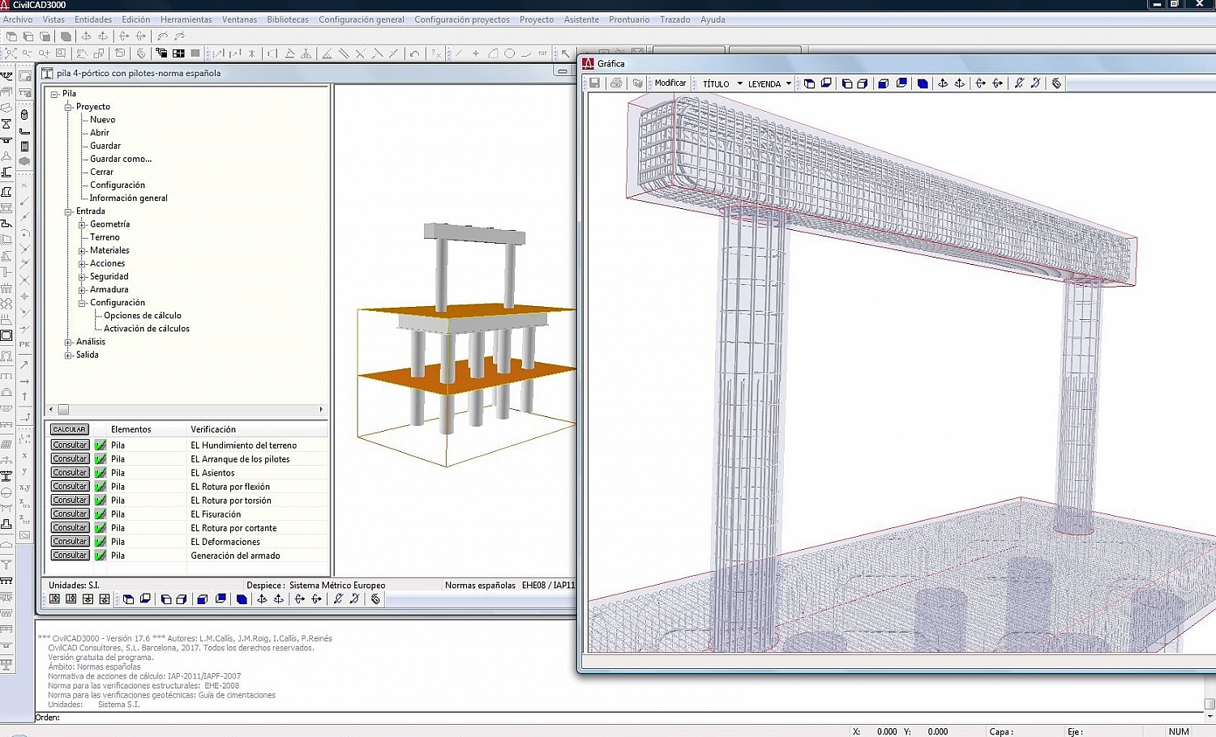Select solid blue view in pila window bottom toolbar
The height and width of the screenshot is (737, 1216).
coord(242,599)
